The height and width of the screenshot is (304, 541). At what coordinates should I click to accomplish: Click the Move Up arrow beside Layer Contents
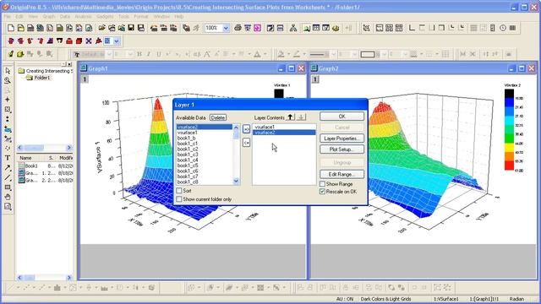(290, 117)
